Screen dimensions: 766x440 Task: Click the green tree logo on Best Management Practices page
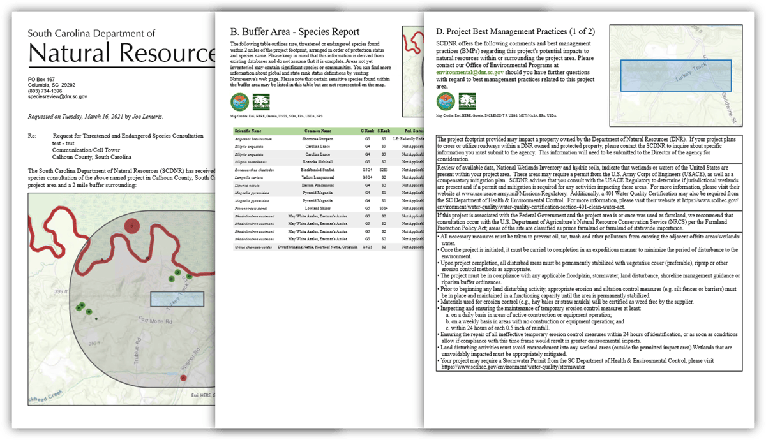point(468,101)
